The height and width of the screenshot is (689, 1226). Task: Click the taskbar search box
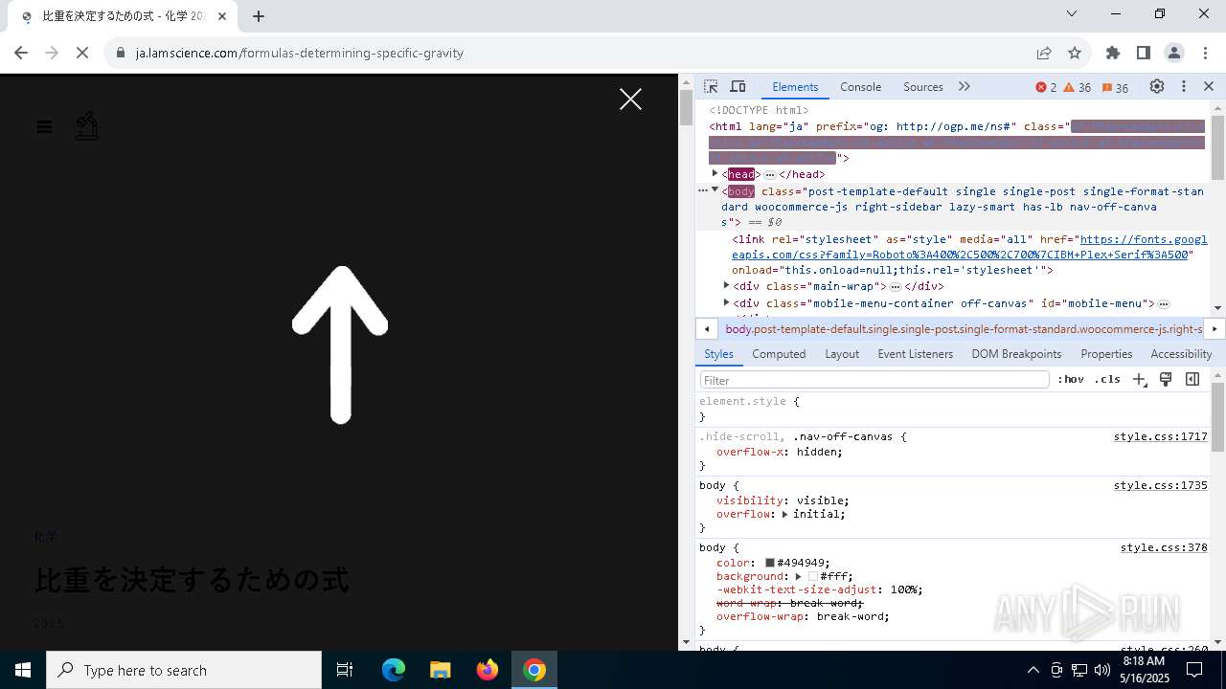pos(184,670)
